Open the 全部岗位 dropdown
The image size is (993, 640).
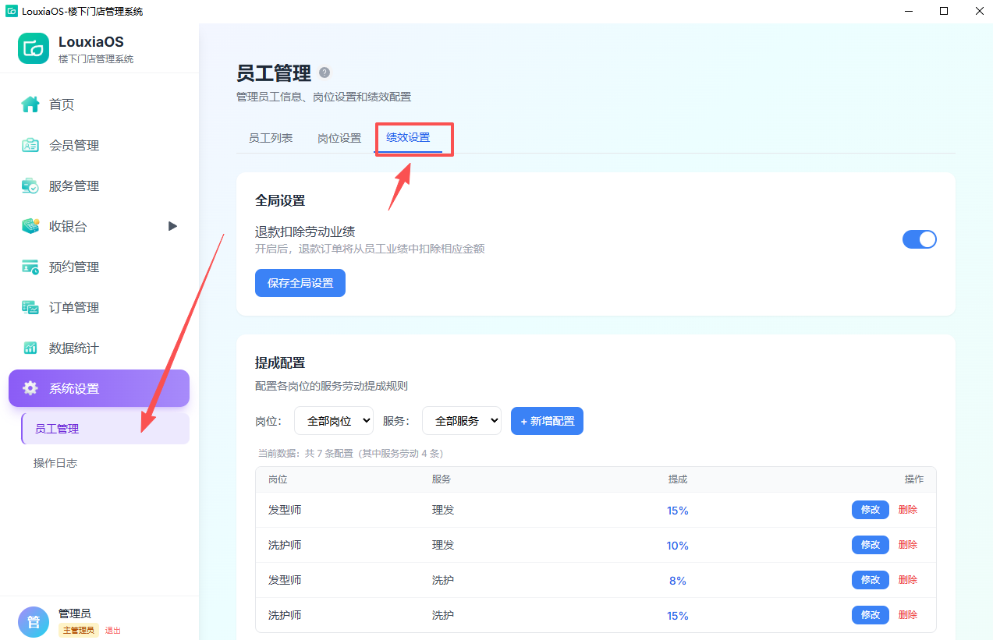click(x=334, y=421)
